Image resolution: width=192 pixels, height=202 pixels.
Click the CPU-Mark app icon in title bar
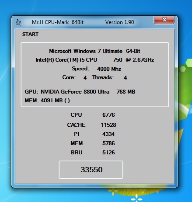point(19,22)
